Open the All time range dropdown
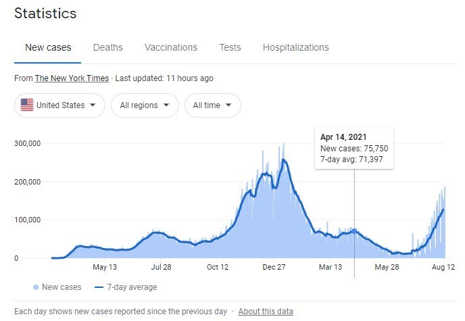 pos(212,105)
